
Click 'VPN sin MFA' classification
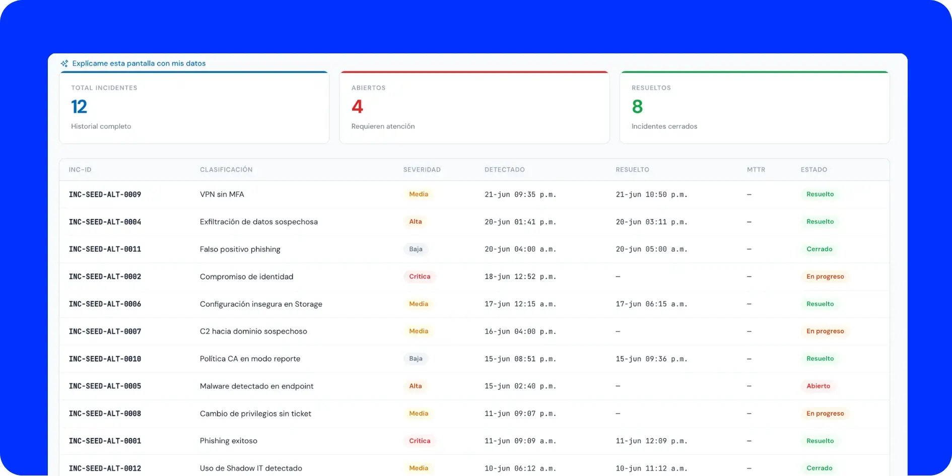[x=222, y=194]
